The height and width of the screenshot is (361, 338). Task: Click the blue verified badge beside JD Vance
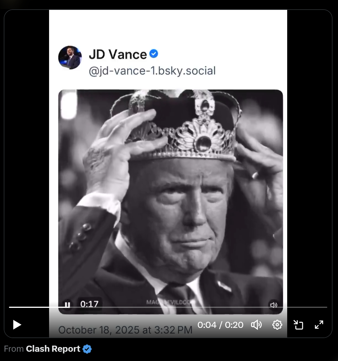click(154, 54)
